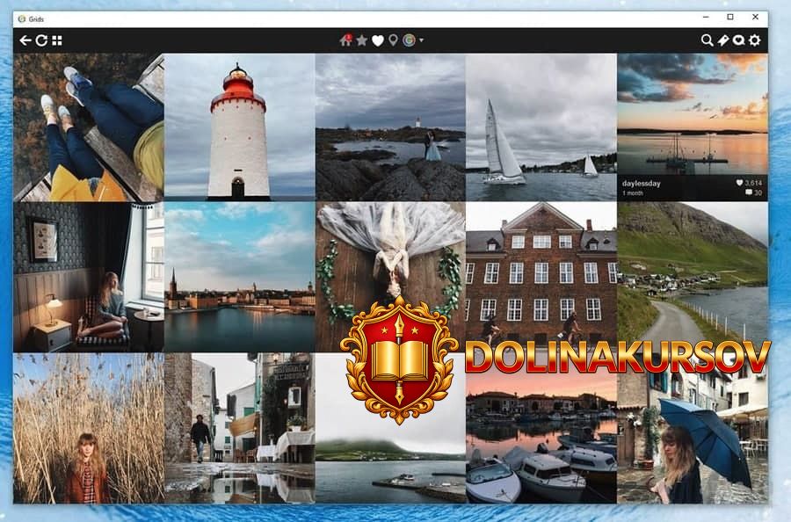Open the red-topped lighthouse photo
The height and width of the screenshot is (522, 791).
(239, 127)
